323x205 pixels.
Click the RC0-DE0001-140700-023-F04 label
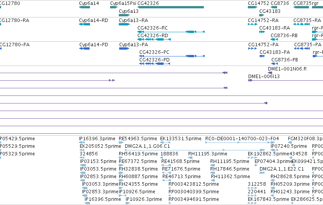(242, 139)
